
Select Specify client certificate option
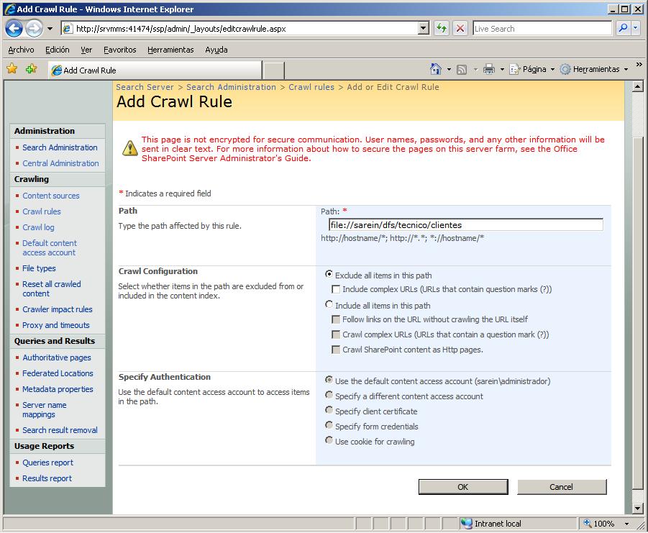[x=329, y=409]
